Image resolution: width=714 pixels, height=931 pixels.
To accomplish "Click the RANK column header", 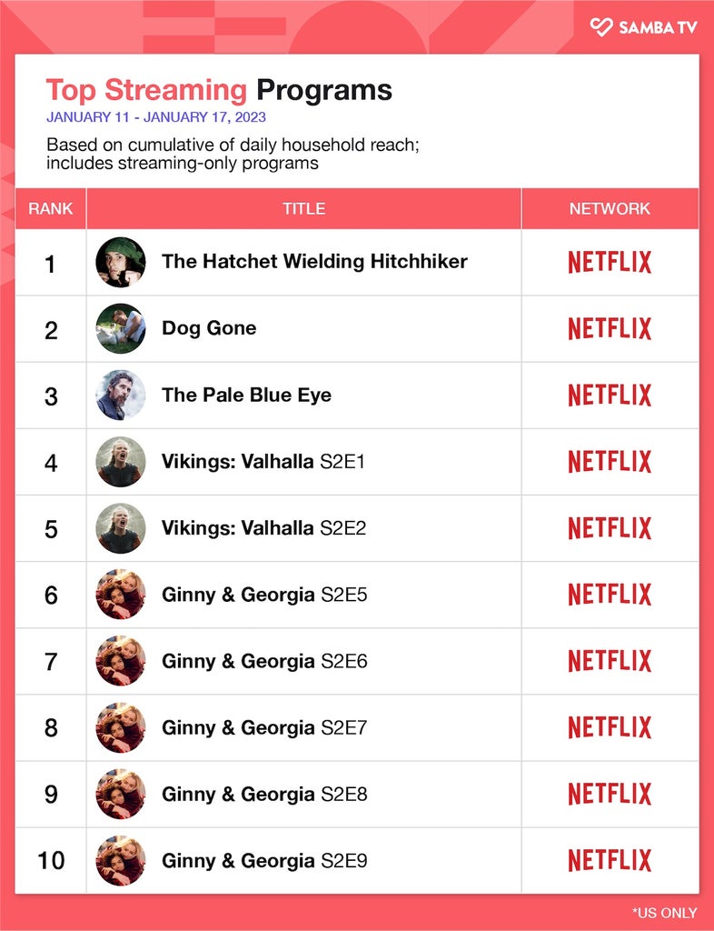I will (50, 208).
